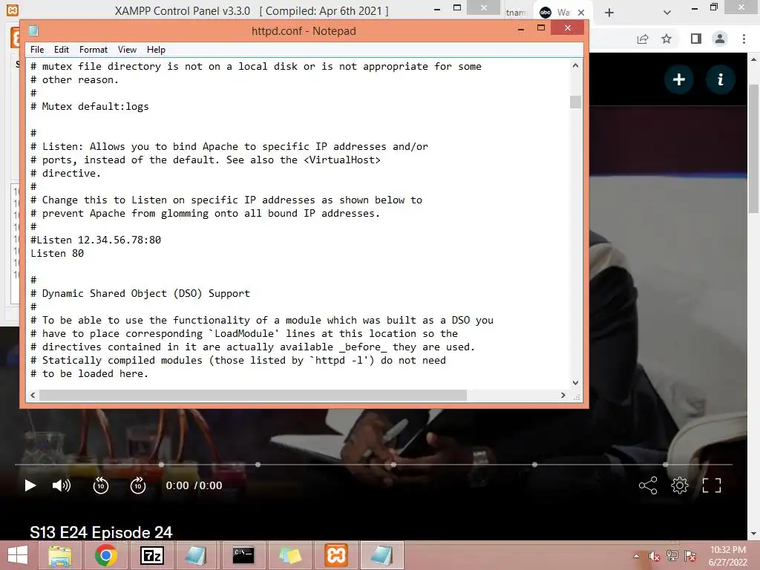Click the Notepad horizontal scrollbar left arrow

point(33,395)
